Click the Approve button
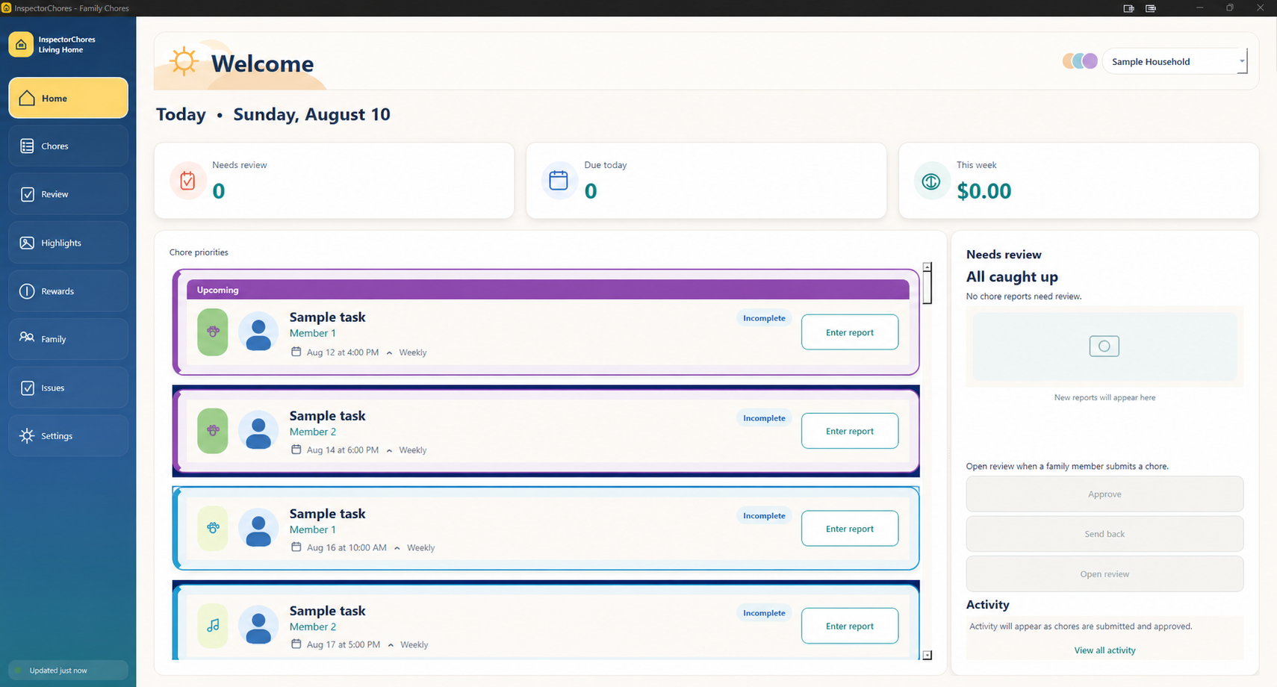Image resolution: width=1277 pixels, height=687 pixels. point(1104,494)
